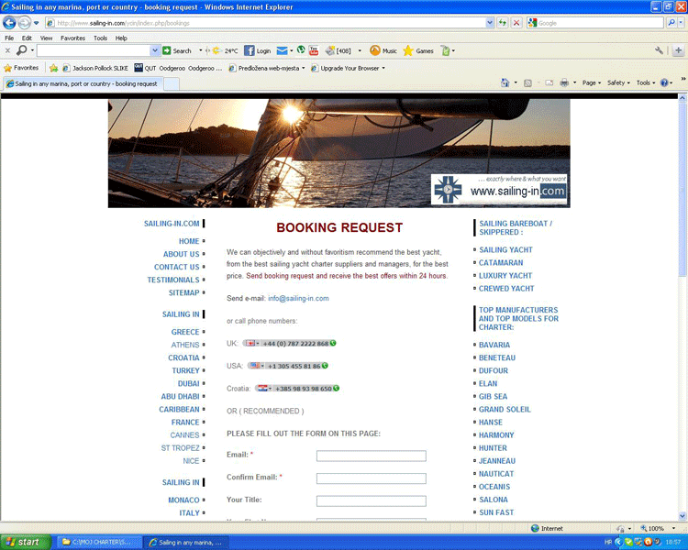The image size is (688, 550).
Task: Click the Favorites star button
Action: coord(21,68)
